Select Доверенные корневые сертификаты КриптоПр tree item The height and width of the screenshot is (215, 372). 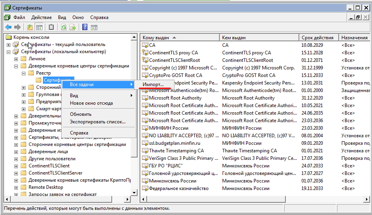(80, 180)
